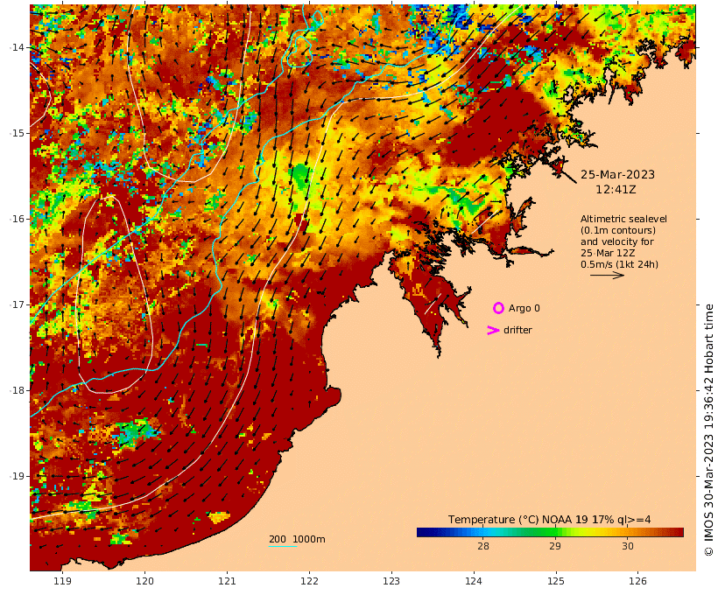Click the colorbar tick label '28'
Viewport: 718px width, 595px height.
[x=483, y=546]
